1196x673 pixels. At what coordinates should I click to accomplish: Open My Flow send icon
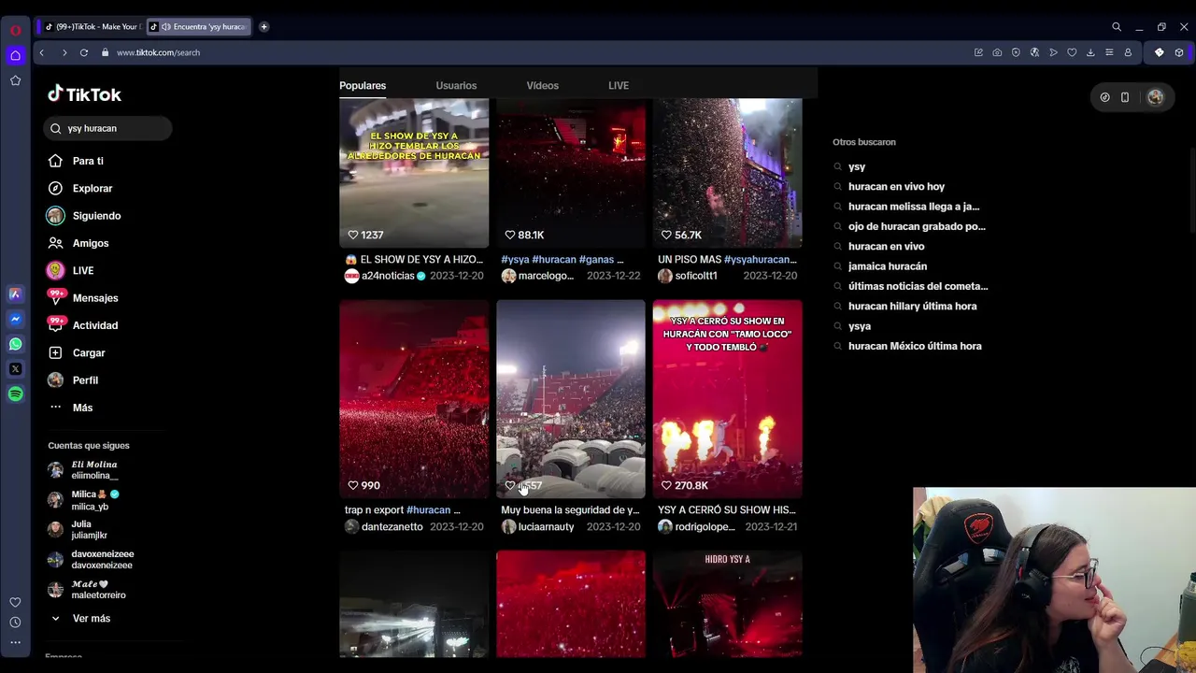click(1053, 52)
